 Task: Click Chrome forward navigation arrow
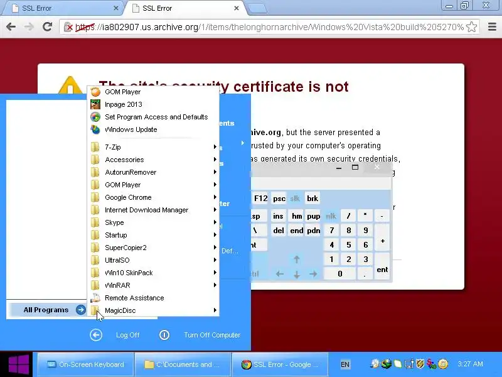tap(29, 27)
